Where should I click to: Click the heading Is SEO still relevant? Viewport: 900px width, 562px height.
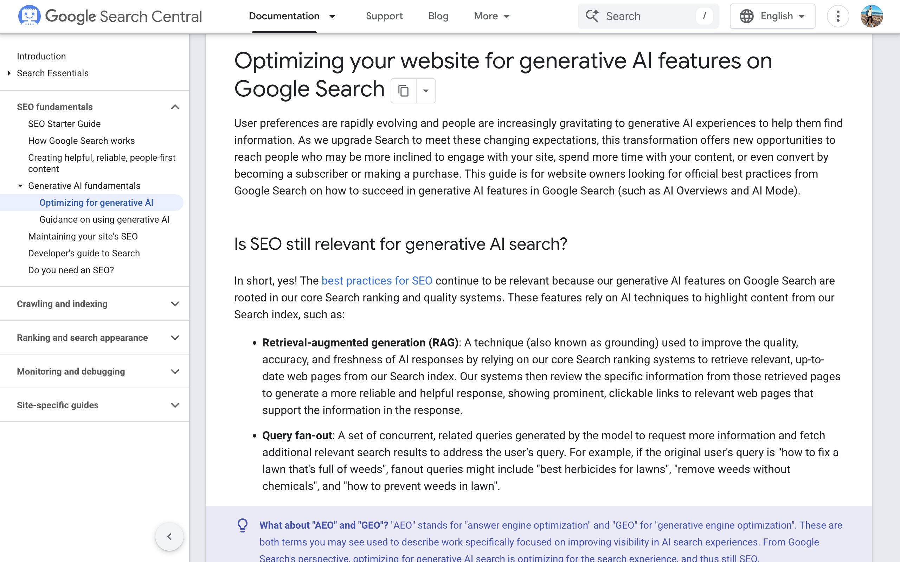tap(400, 244)
